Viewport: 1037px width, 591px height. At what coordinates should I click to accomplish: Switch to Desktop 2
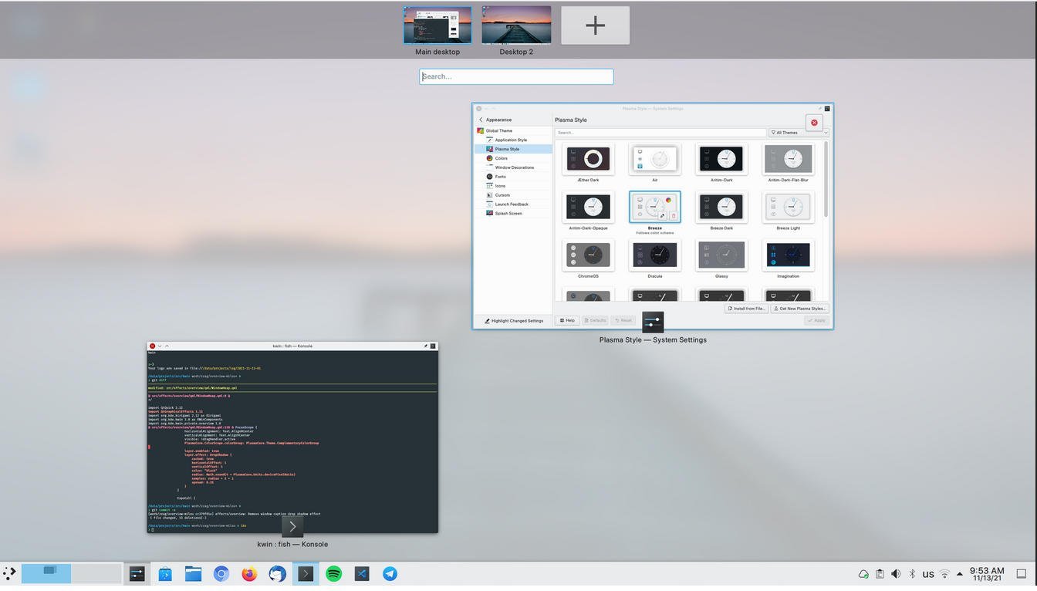[x=516, y=25]
